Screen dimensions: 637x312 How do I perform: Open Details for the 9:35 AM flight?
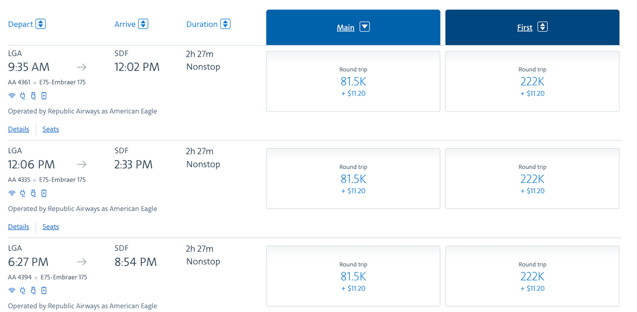click(19, 129)
